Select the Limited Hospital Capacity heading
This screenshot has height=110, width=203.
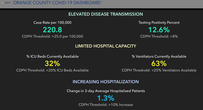(x=106, y=46)
